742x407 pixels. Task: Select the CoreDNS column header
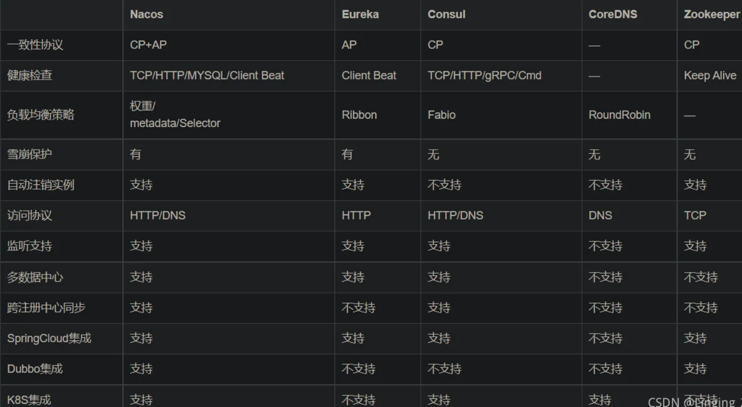pos(613,14)
